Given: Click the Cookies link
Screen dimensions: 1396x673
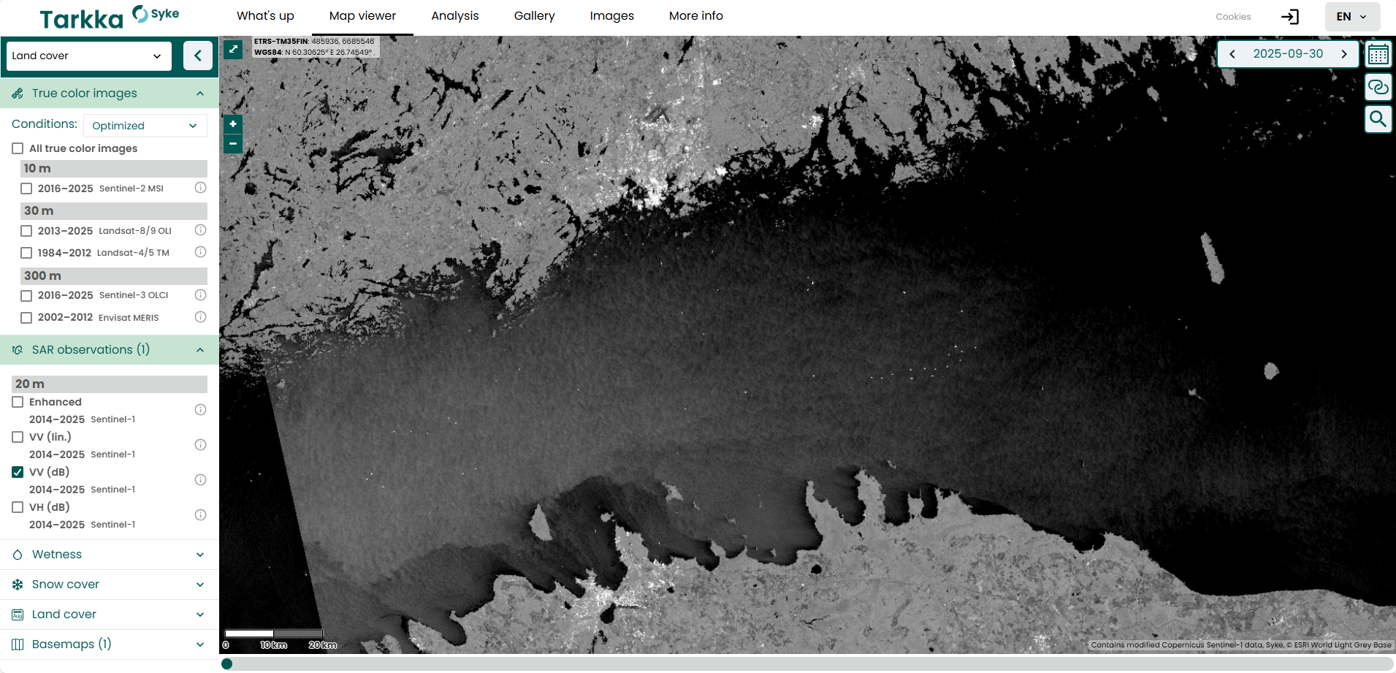Looking at the screenshot, I should 1233,17.
